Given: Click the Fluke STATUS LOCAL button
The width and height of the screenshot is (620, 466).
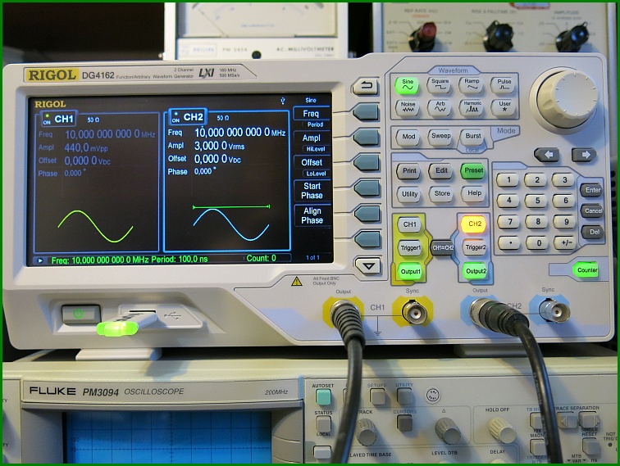Looking at the screenshot, I should pos(323,424).
